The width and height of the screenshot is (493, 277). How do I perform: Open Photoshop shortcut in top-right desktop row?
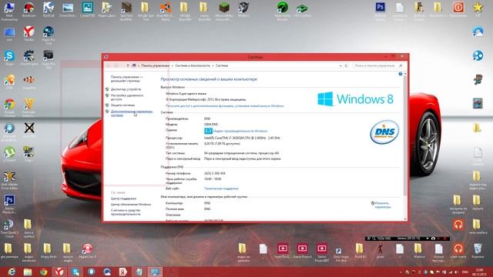380,11
